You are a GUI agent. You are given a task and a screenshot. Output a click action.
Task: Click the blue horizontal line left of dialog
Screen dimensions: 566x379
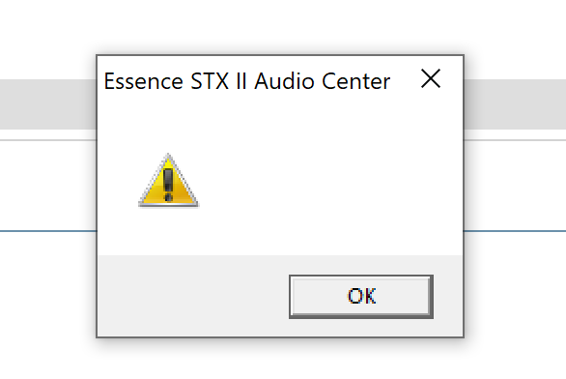(x=48, y=231)
